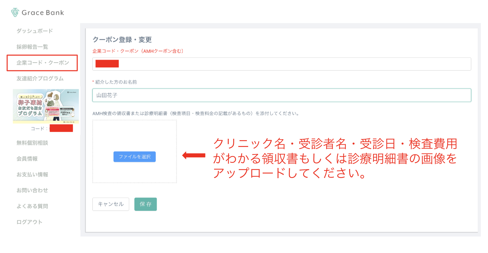Image resolution: width=488 pixels, height=253 pixels.
Task: Click the dotted file upload drop area
Action: tap(134, 136)
